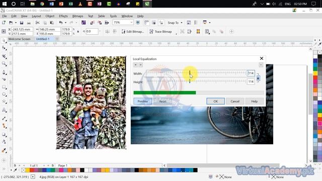Select the Transparency tool in toolbox

coord(4,142)
